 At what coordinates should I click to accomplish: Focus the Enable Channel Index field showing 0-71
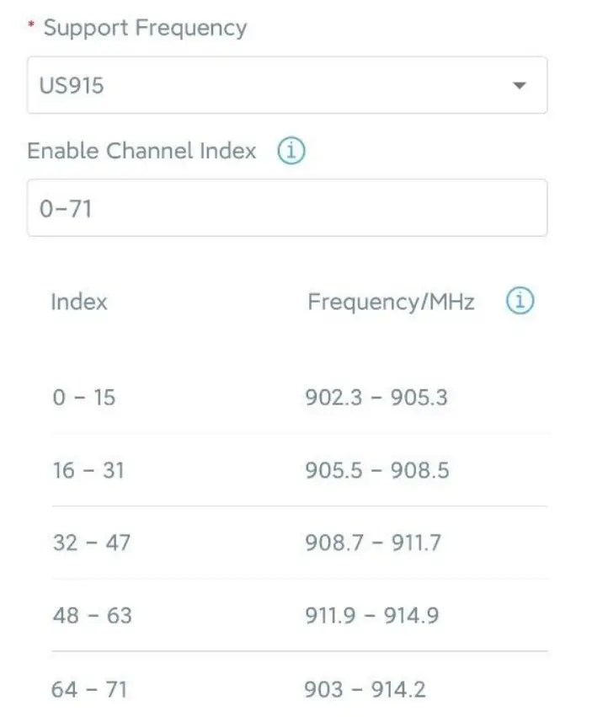coord(286,208)
